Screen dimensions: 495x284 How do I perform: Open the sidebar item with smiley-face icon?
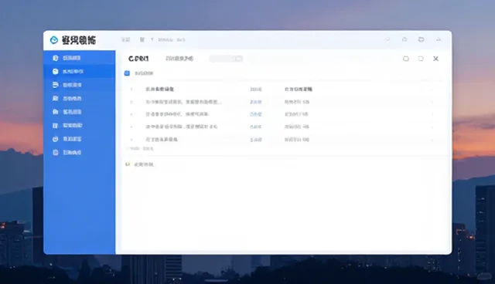pyautogui.click(x=80, y=139)
